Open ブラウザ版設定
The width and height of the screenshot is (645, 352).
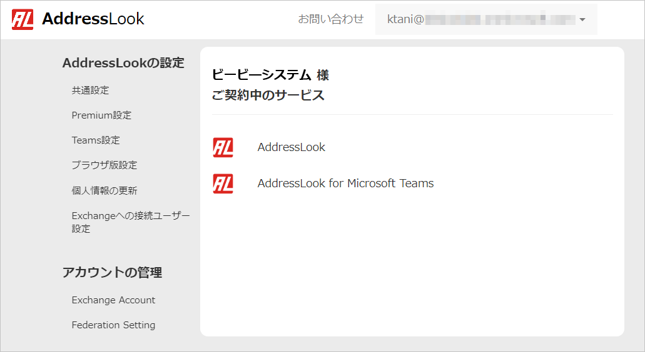click(104, 165)
